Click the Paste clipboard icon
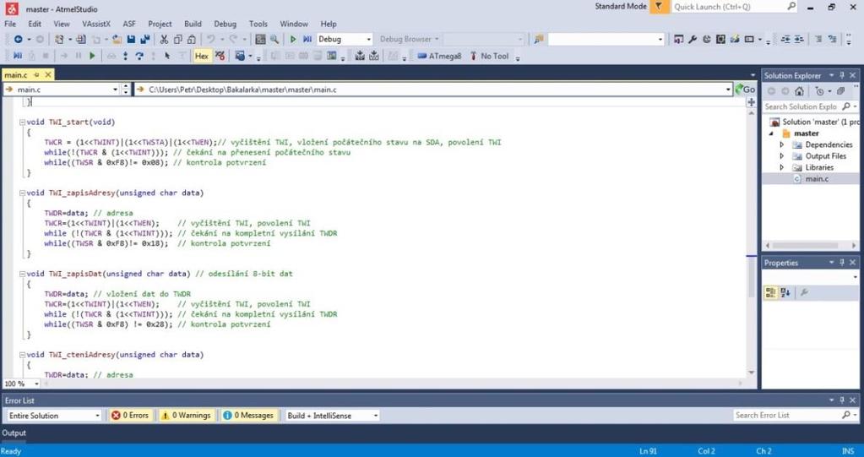 coord(191,39)
